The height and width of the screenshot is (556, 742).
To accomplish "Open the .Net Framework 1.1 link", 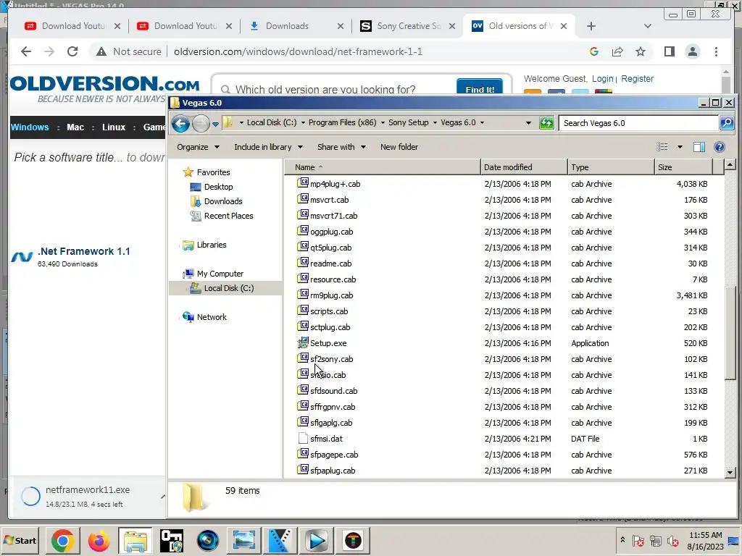I will (x=84, y=251).
